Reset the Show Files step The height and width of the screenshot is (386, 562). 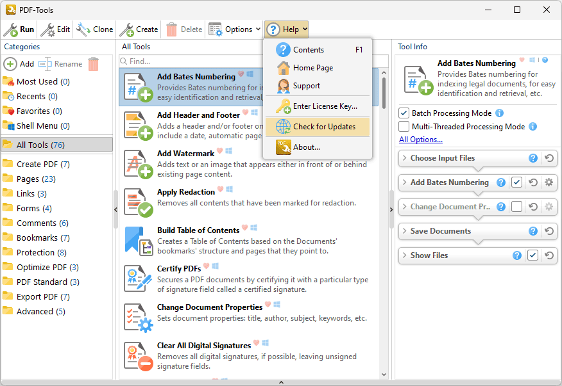[549, 255]
